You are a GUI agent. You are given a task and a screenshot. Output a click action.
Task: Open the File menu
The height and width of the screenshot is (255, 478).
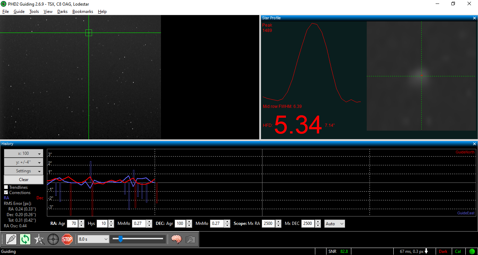[x=6, y=12]
